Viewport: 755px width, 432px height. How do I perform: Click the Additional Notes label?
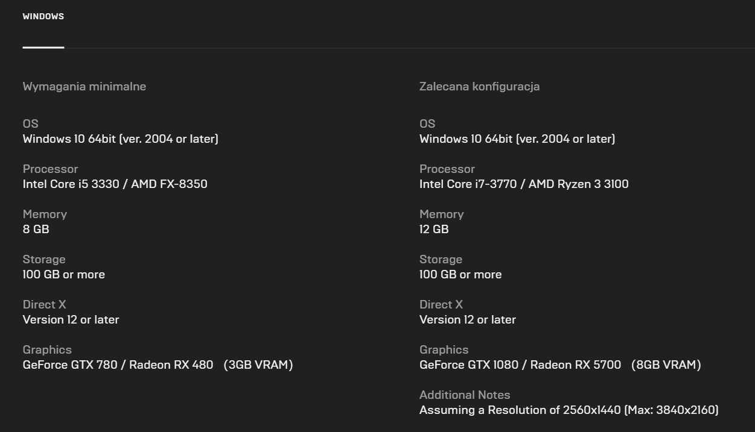pos(465,395)
